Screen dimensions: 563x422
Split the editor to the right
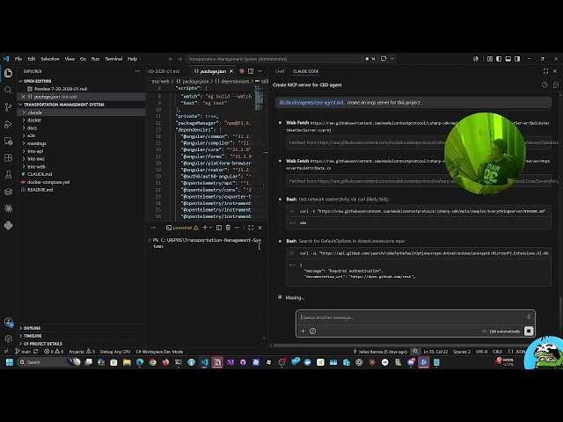click(x=251, y=71)
